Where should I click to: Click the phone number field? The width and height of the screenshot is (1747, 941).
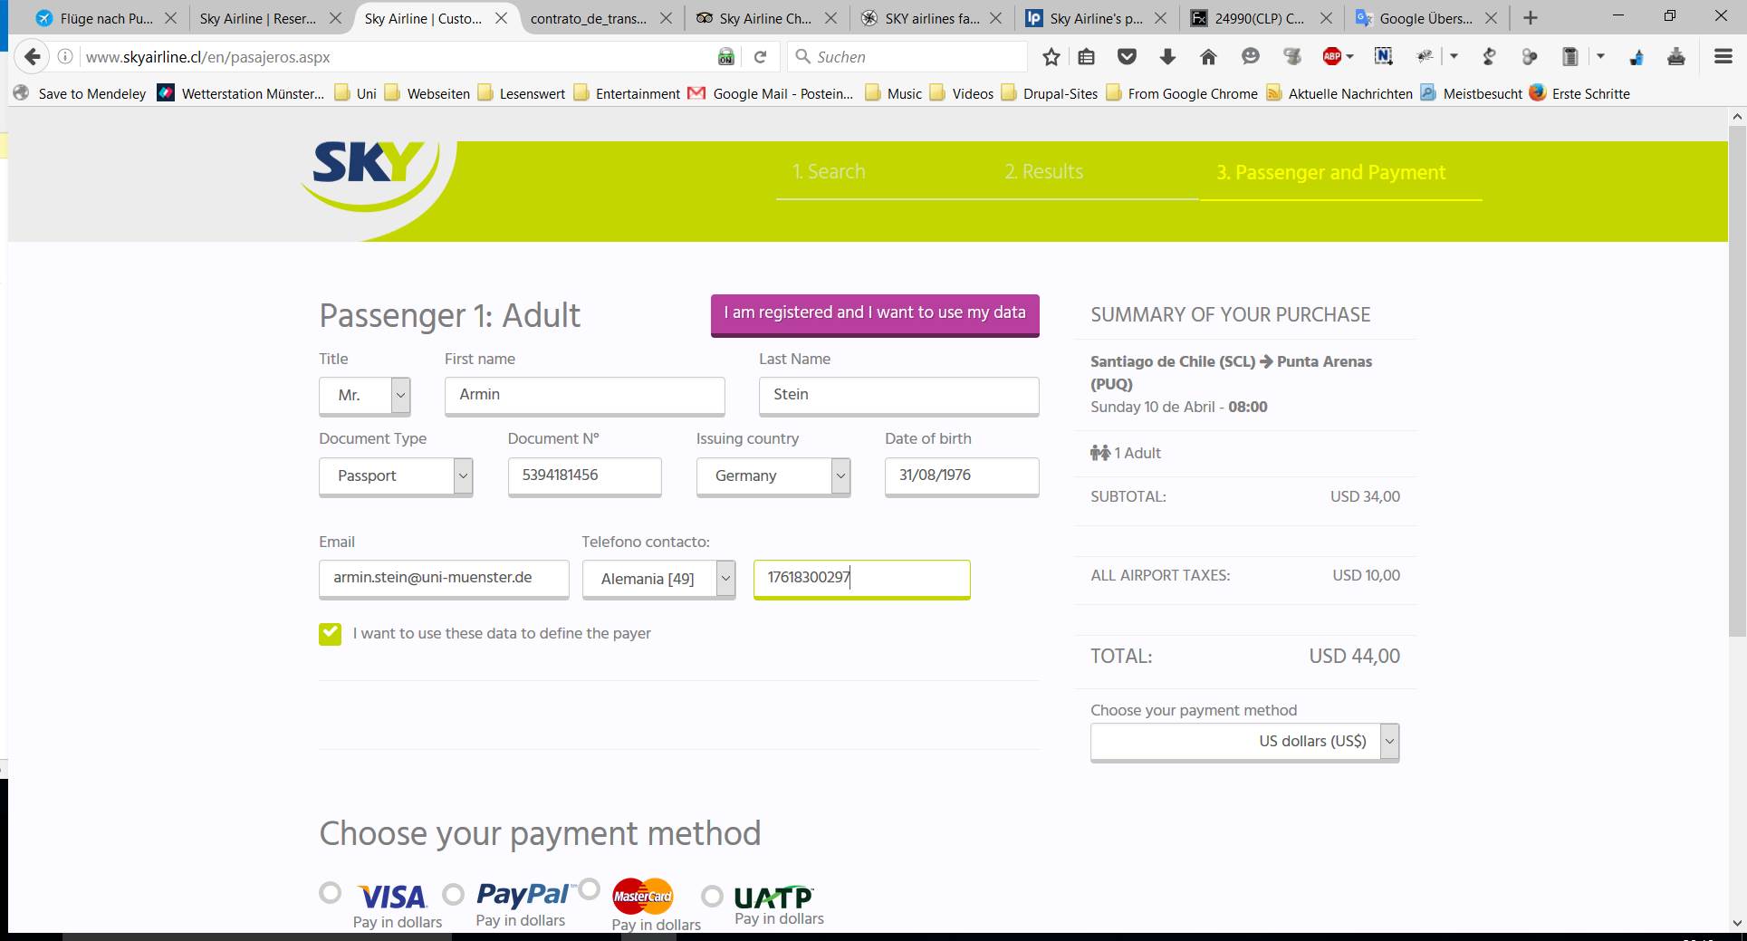pos(862,579)
